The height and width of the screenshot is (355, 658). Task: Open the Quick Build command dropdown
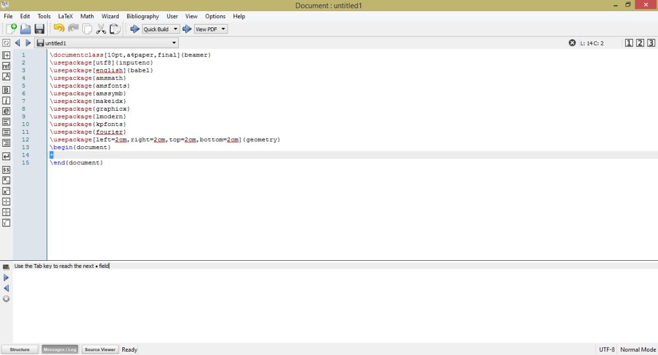(161, 29)
